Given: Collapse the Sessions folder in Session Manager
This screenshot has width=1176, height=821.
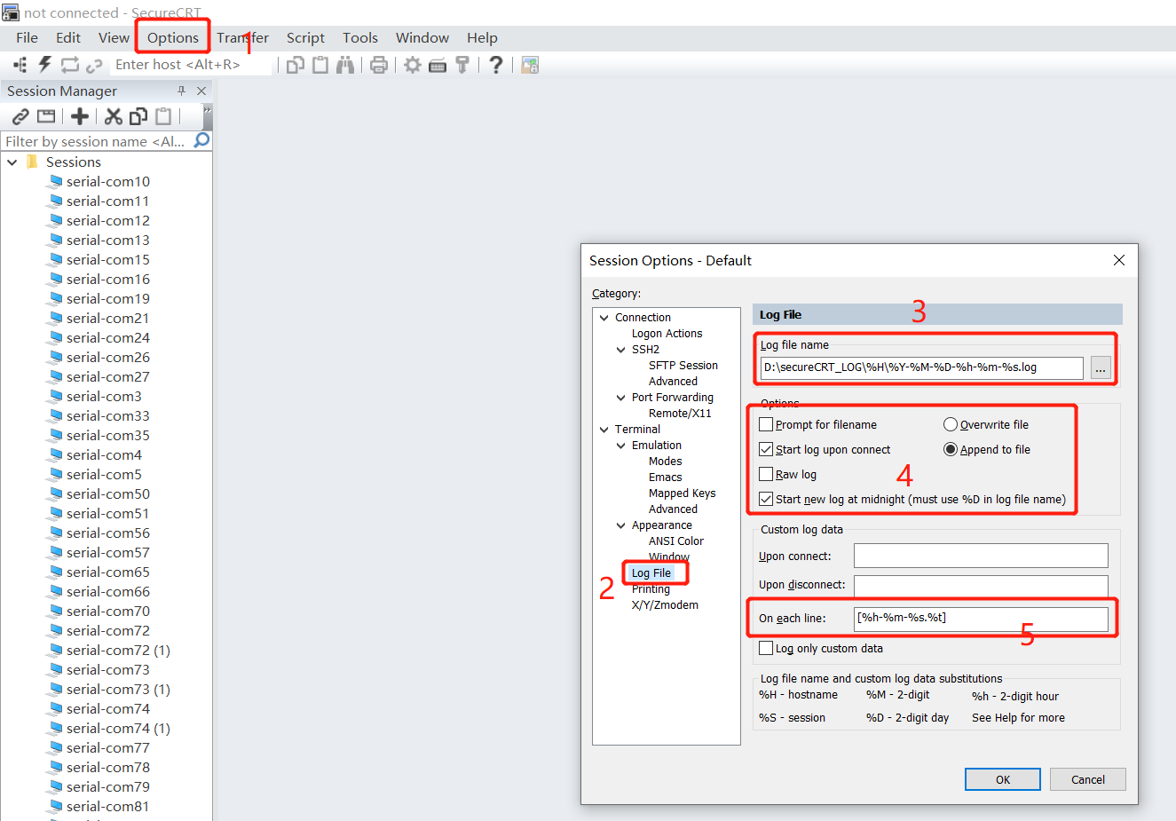Looking at the screenshot, I should (x=12, y=162).
